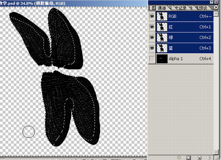Click the Alpha 1 channel thumbnail
Screen dimensions: 221x160
tap(162, 59)
